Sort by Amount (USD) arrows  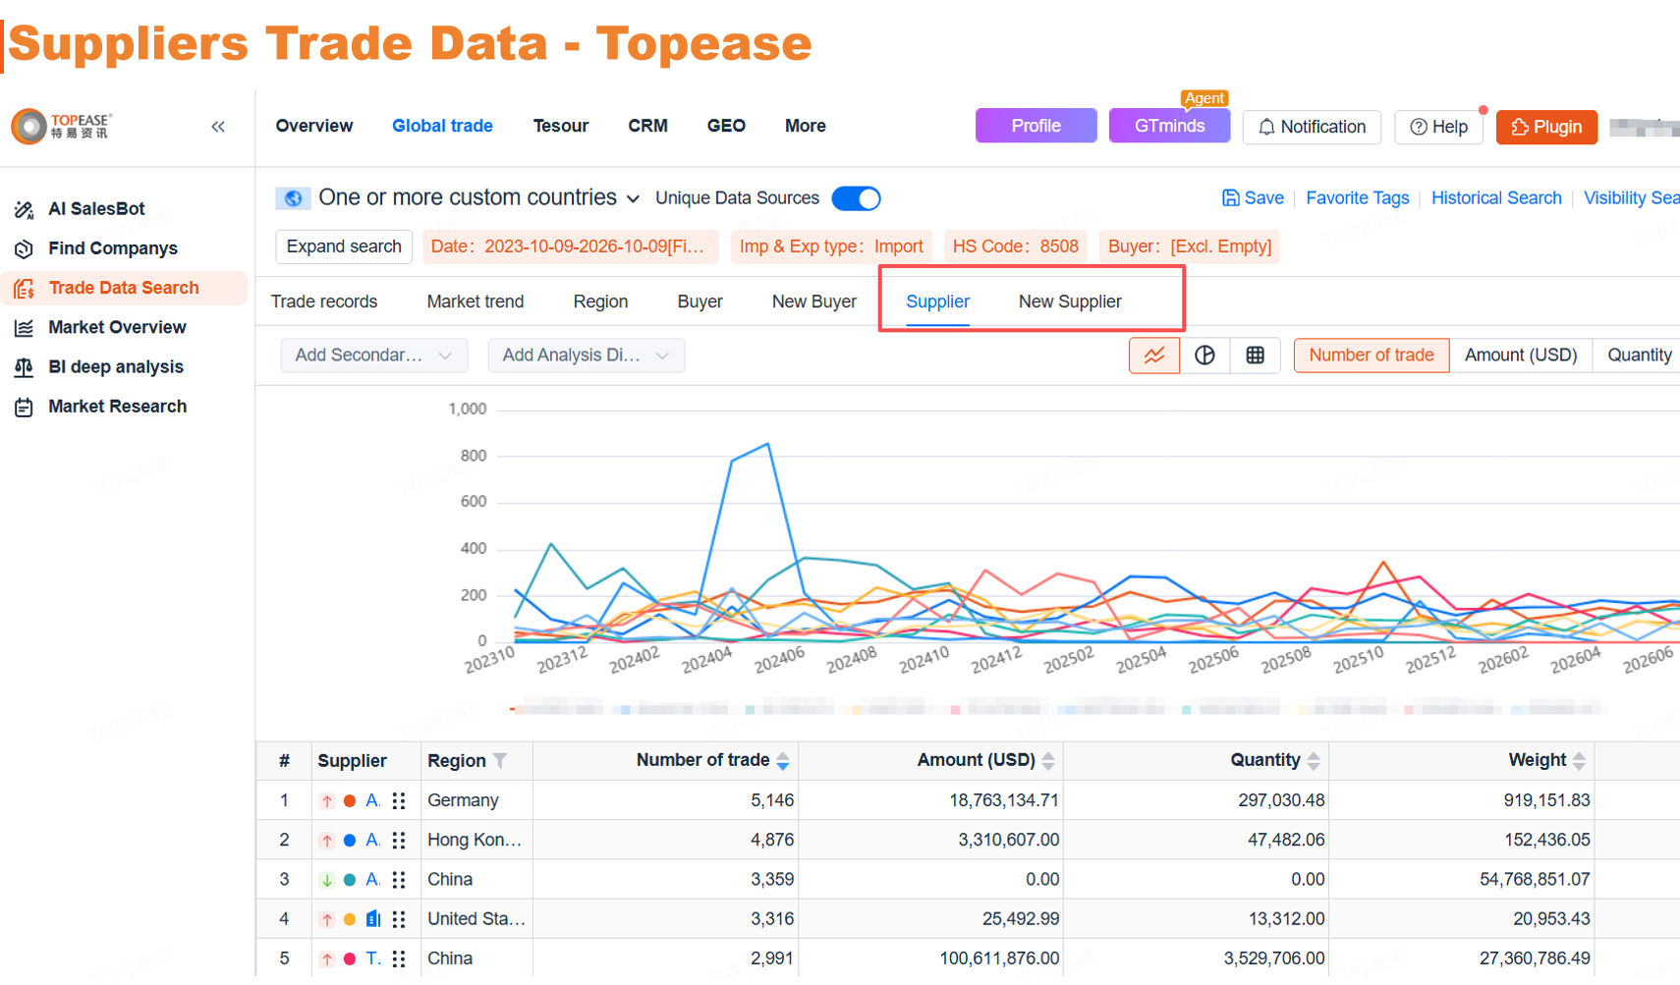tap(1048, 761)
